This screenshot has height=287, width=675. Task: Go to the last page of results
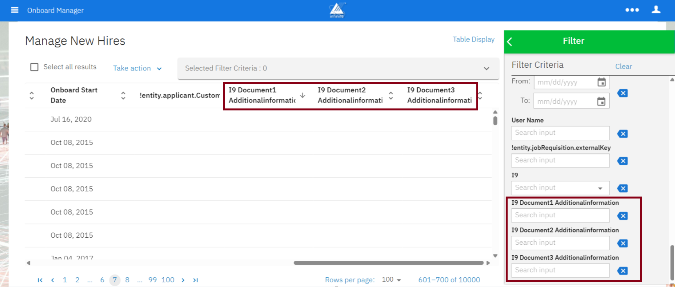pos(196,280)
